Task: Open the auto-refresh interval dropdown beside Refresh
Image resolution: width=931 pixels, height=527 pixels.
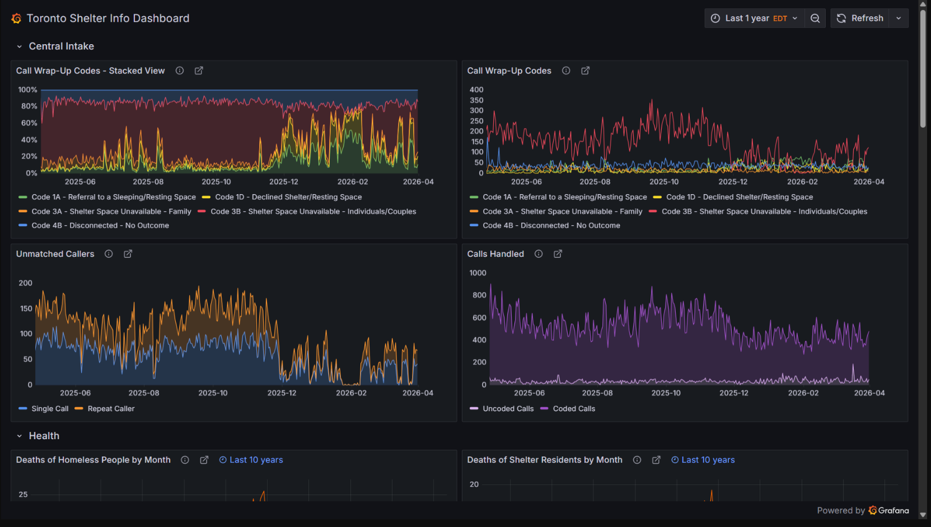Action: [x=899, y=18]
